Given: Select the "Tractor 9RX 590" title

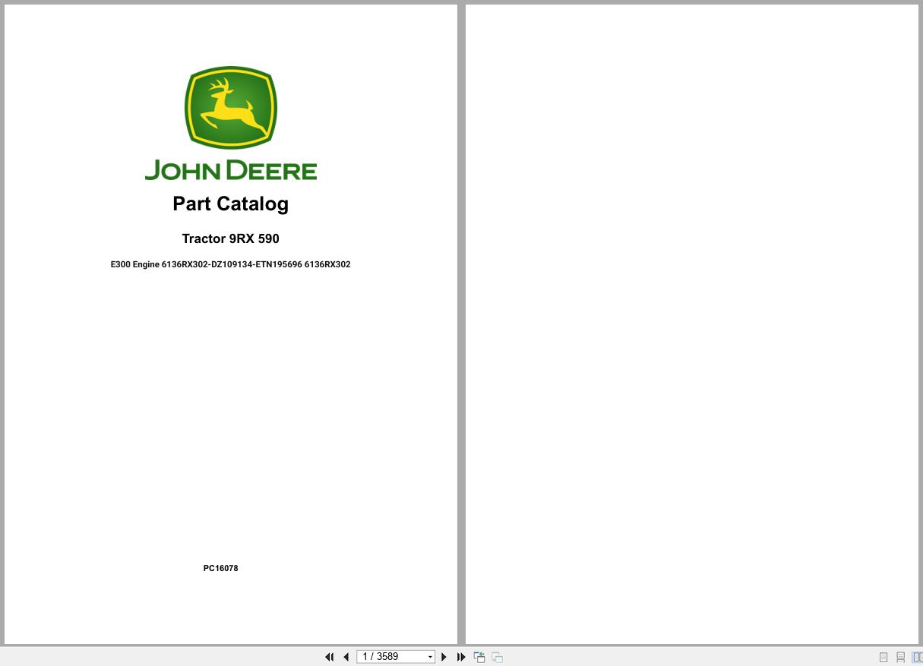Looking at the screenshot, I should coord(230,238).
